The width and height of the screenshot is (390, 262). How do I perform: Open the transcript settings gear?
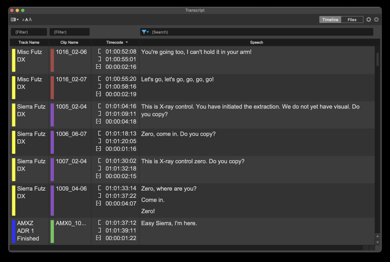coord(369,19)
